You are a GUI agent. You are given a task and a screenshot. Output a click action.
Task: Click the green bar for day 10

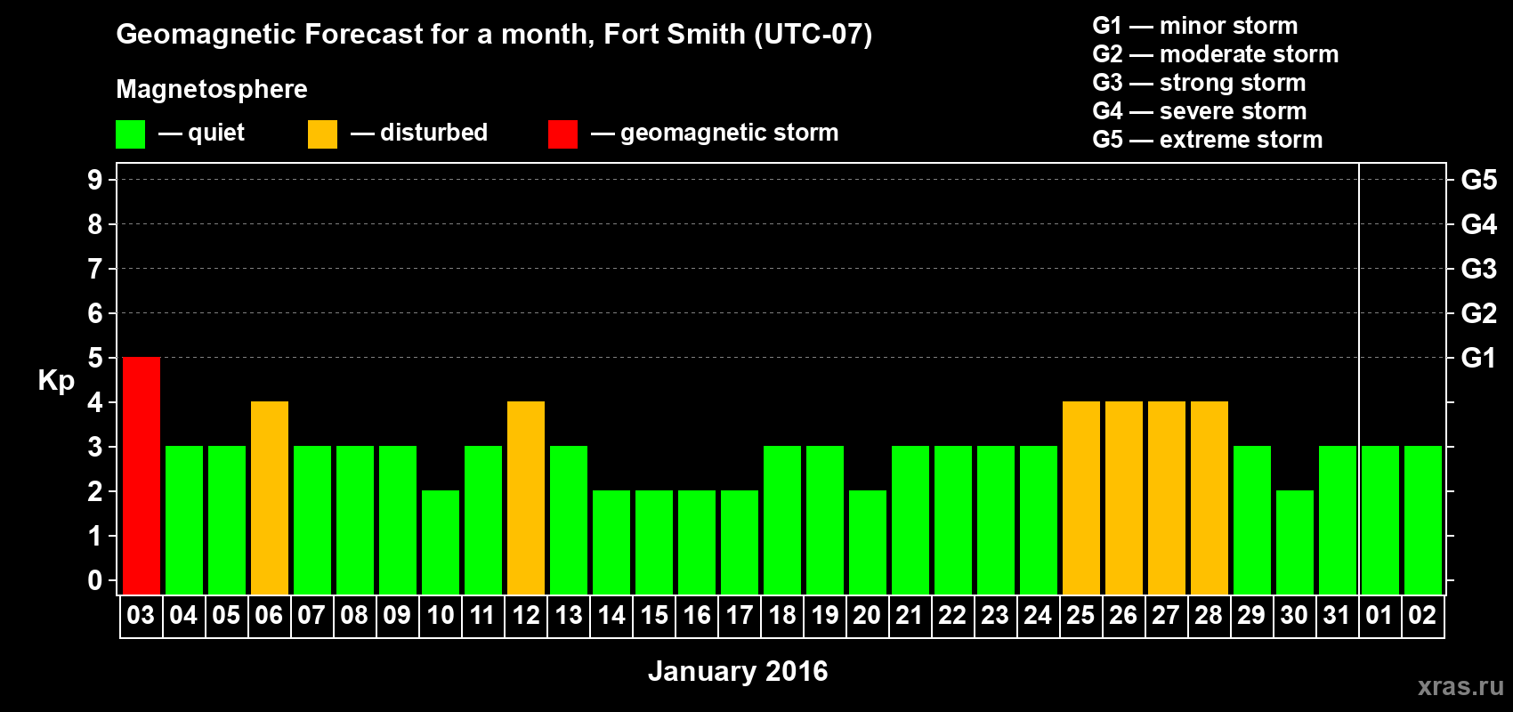[441, 542]
